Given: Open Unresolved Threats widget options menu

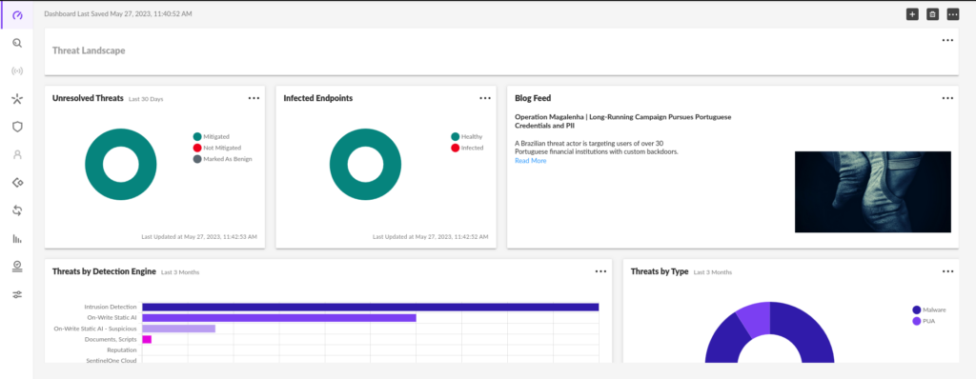Looking at the screenshot, I should tap(254, 98).
